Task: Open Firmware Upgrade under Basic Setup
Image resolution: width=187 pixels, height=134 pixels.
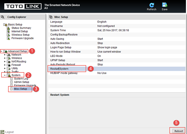Action: pyautogui.click(x=22, y=38)
